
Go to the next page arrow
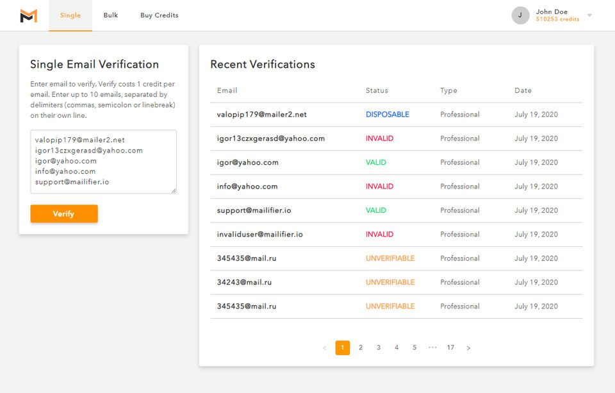(468, 348)
